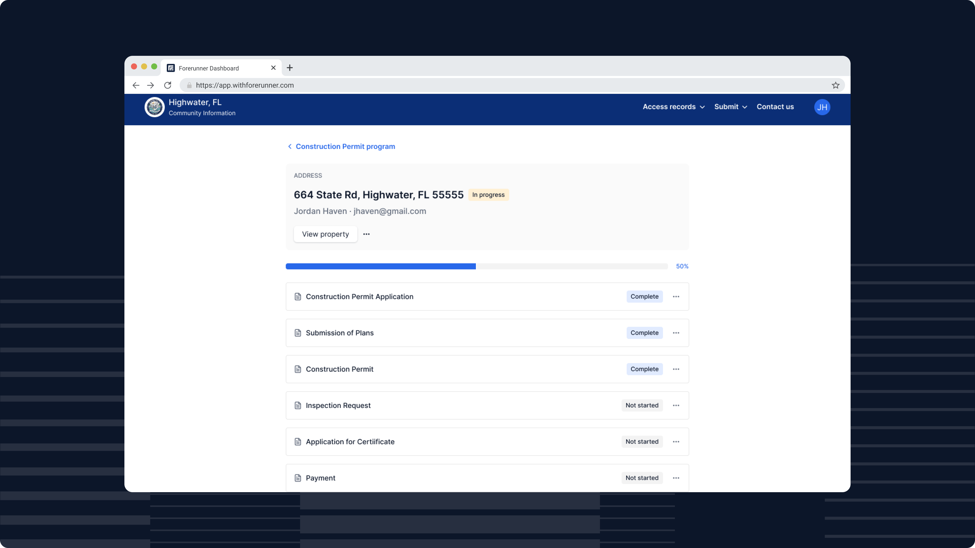
Task: Click the browser forward arrow
Action: pyautogui.click(x=151, y=85)
